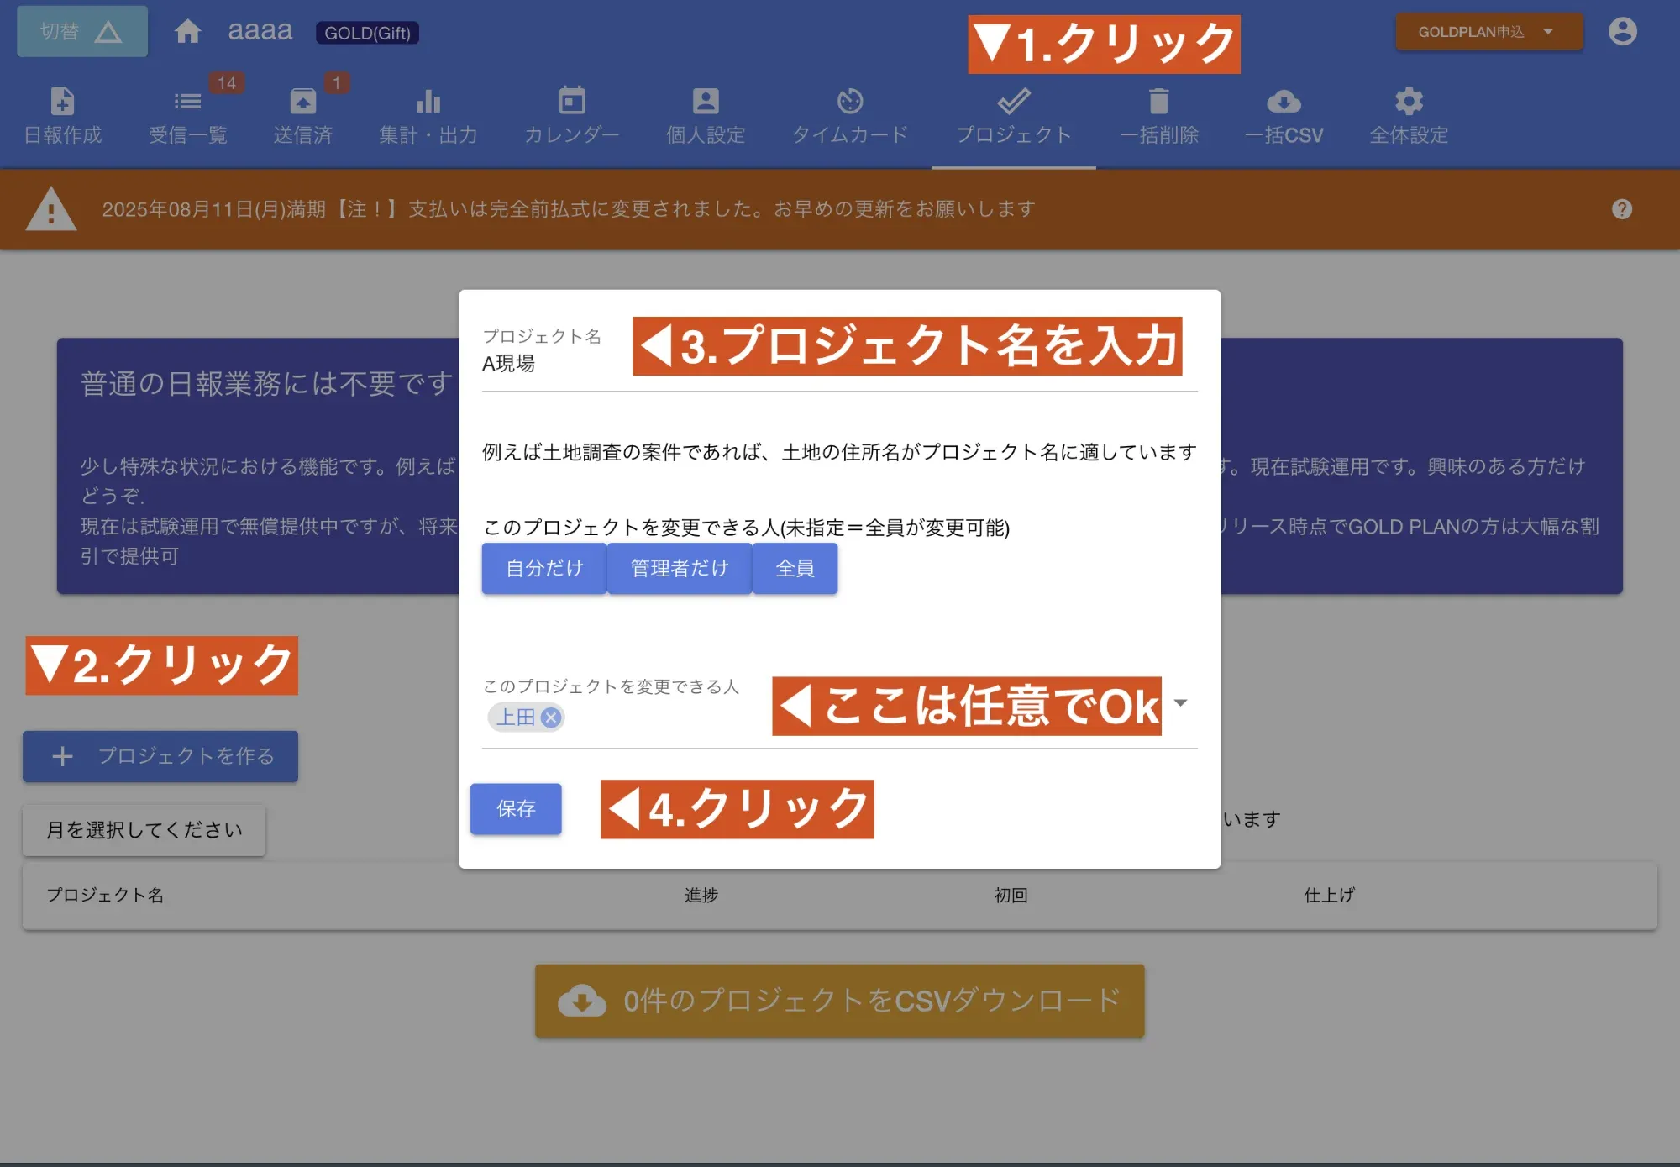Switch to the プロジェクト tab
Screen dimensions: 1680x1167
point(1014,116)
